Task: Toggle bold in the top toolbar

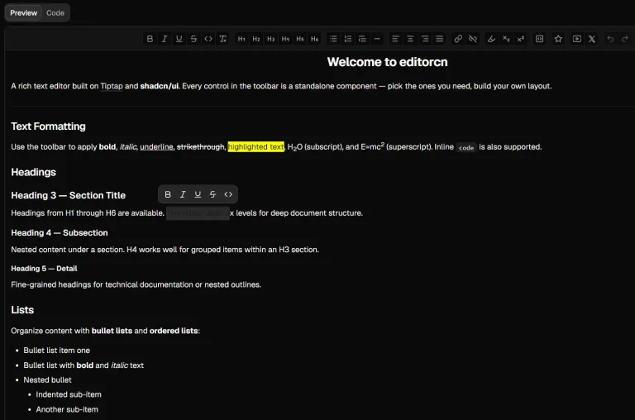Action: coord(150,39)
